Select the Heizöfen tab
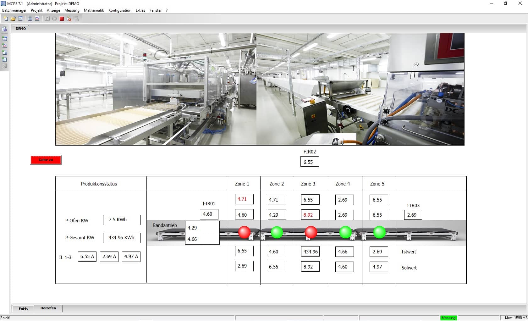Viewport: 528px width, 321px height. (48, 308)
